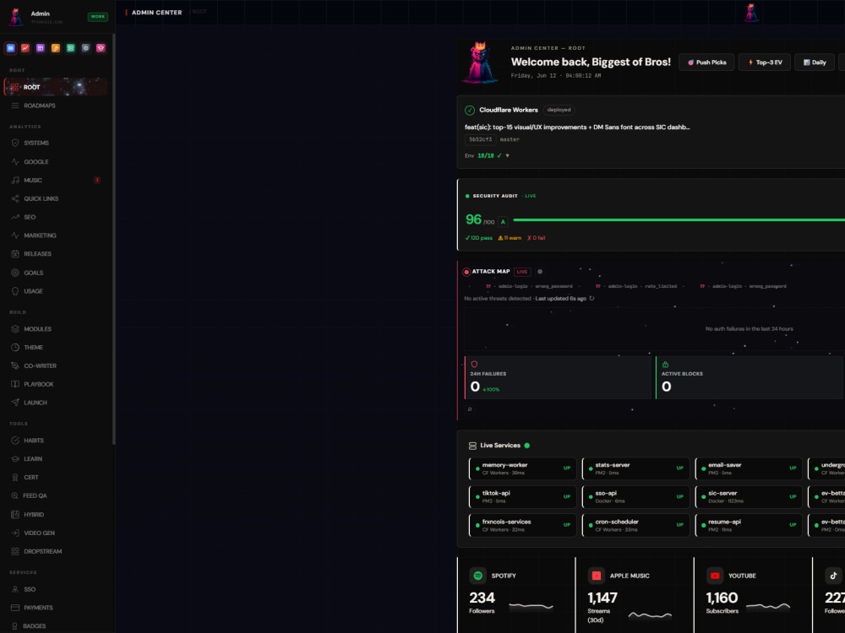The width and height of the screenshot is (845, 633).
Task: Click the Active Blocks lock icon
Action: [666, 365]
